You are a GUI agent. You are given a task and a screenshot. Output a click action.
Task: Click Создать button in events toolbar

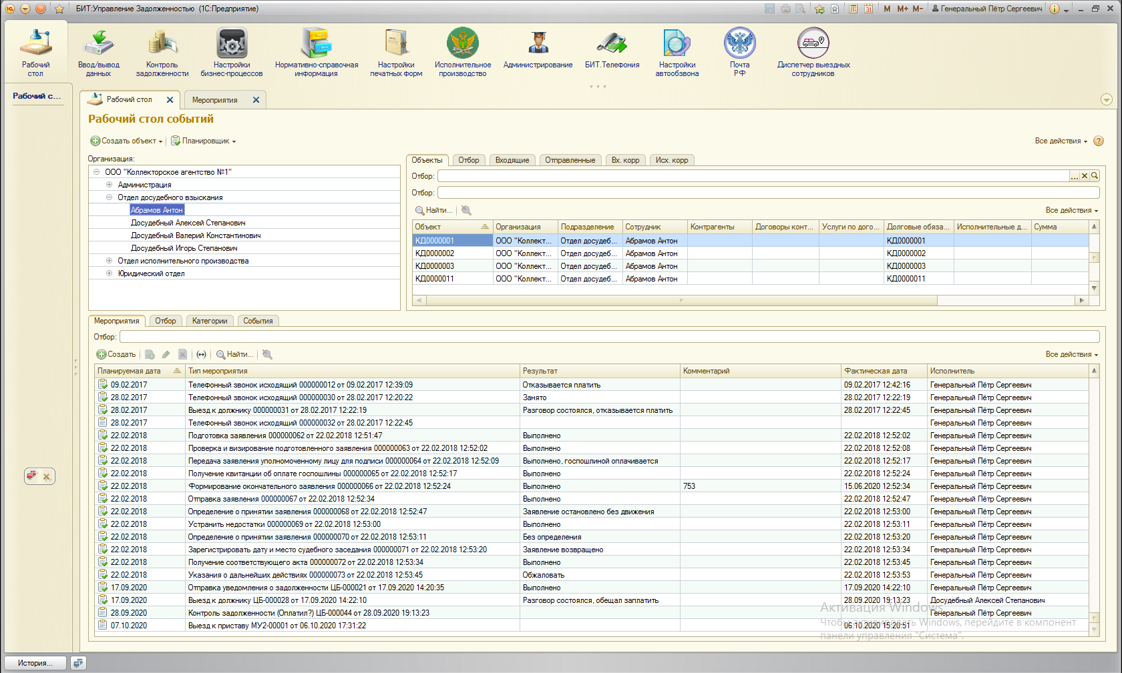point(116,354)
